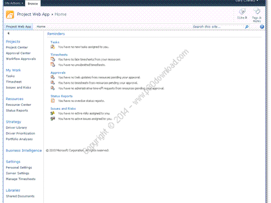
Task: Click the icon beside 'no active issues'
Action: (x=53, y=119)
